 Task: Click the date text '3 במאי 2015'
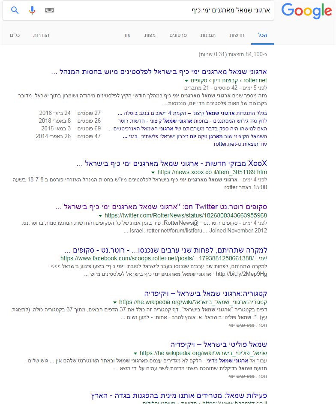[56, 129]
